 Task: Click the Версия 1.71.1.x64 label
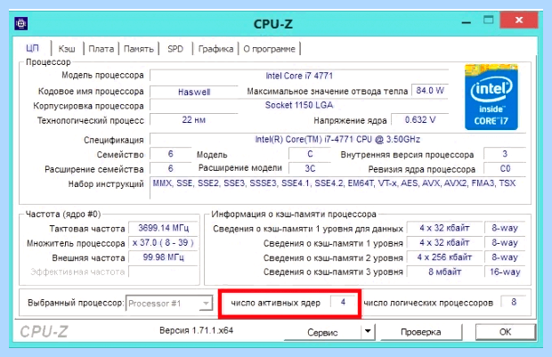coord(196,330)
